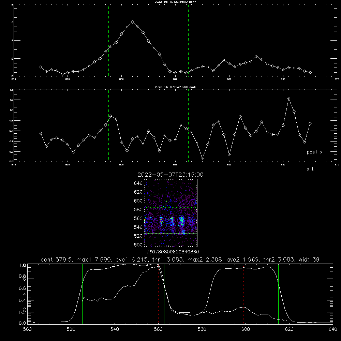Click x-axis label '580' of the profile plot
The height and width of the screenshot is (341, 341).
[x=202, y=329]
